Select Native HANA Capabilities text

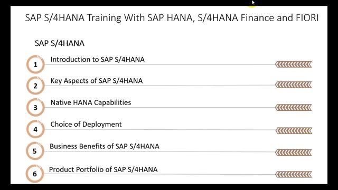[91, 102]
